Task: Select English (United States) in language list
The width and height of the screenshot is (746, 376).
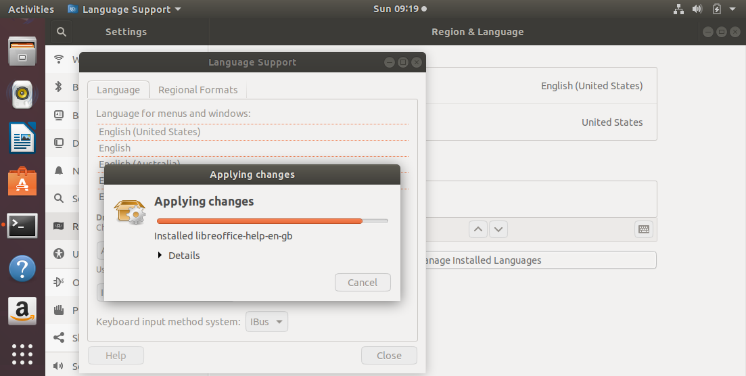Action: coord(149,132)
